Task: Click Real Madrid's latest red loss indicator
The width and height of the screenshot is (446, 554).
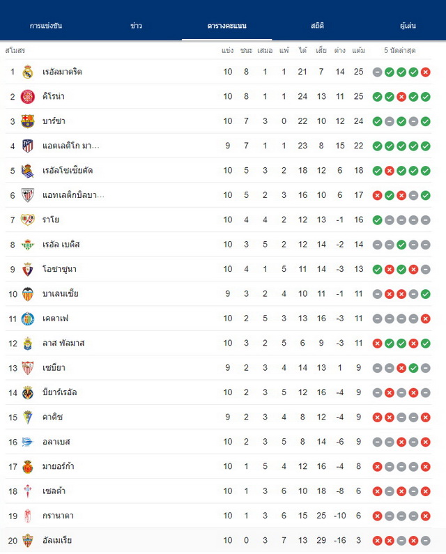Action: 426,72
